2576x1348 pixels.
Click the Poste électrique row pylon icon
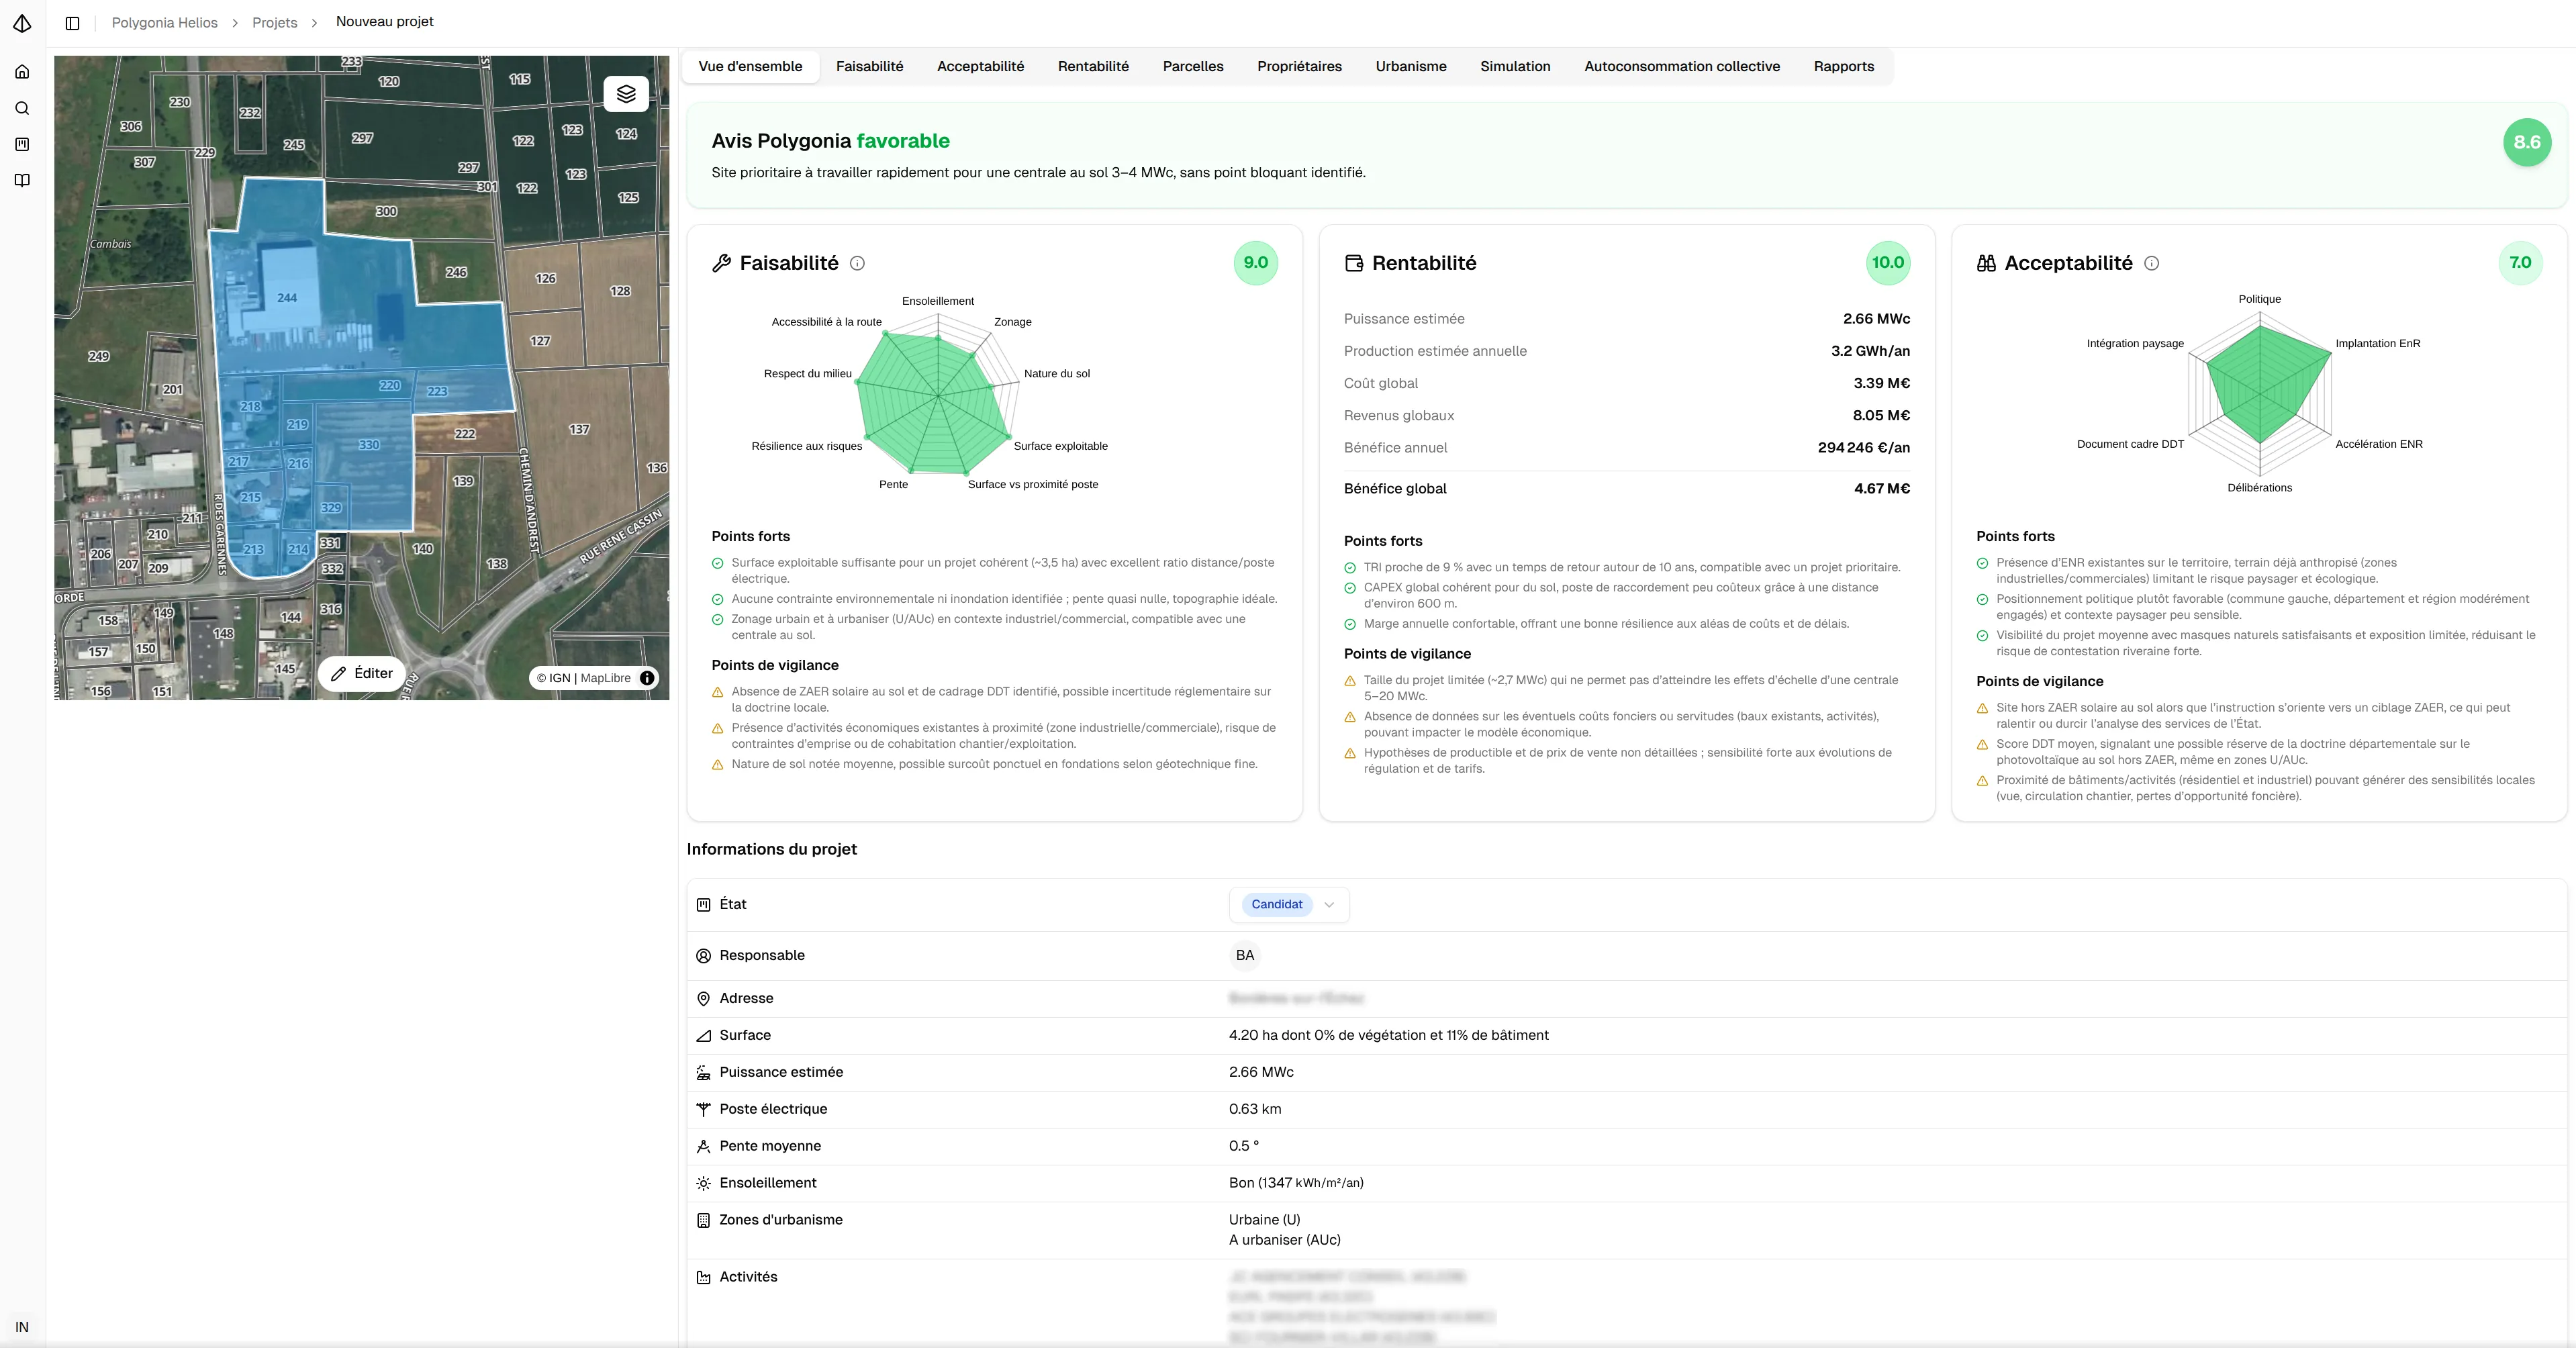pyautogui.click(x=703, y=1109)
